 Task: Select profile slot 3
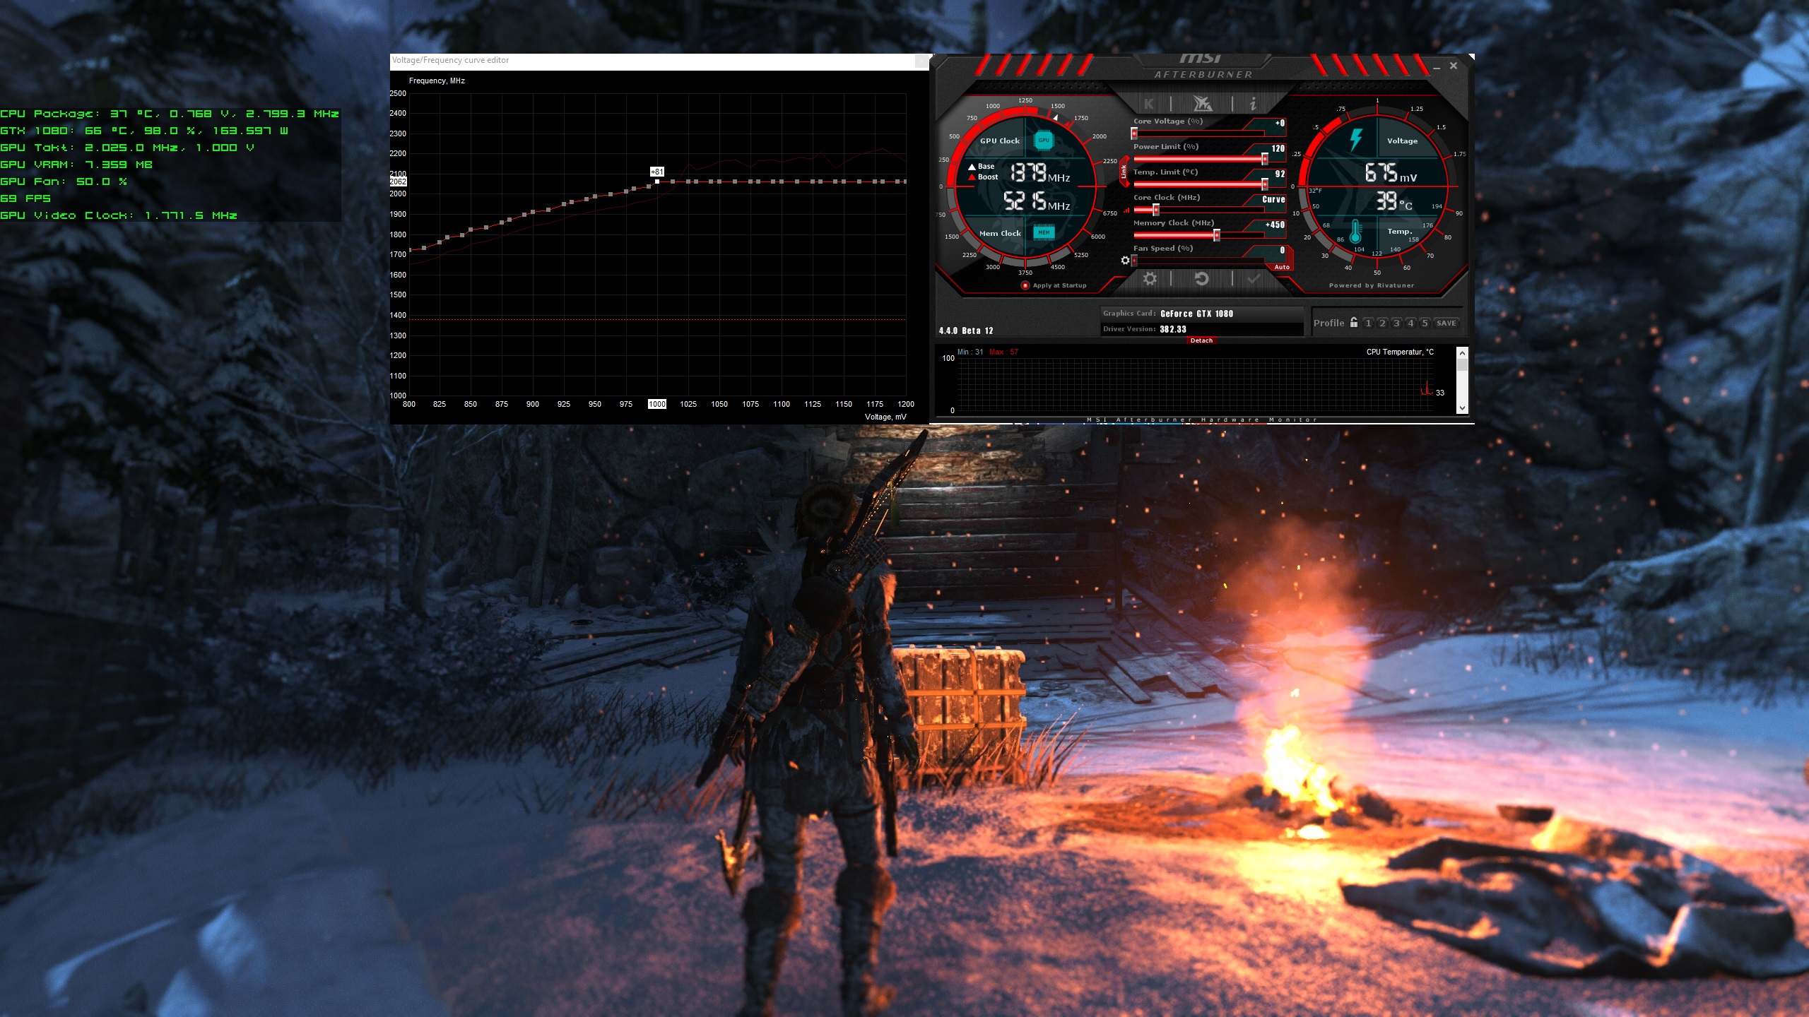pos(1396,323)
